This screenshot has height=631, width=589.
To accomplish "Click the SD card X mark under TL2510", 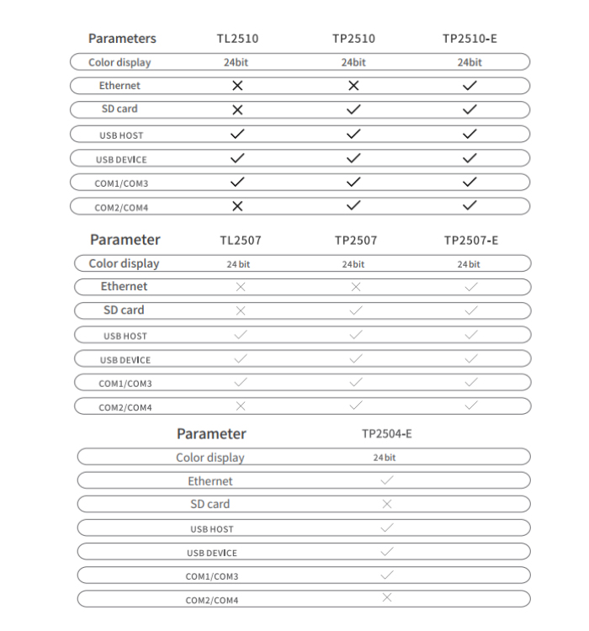I will point(237,109).
